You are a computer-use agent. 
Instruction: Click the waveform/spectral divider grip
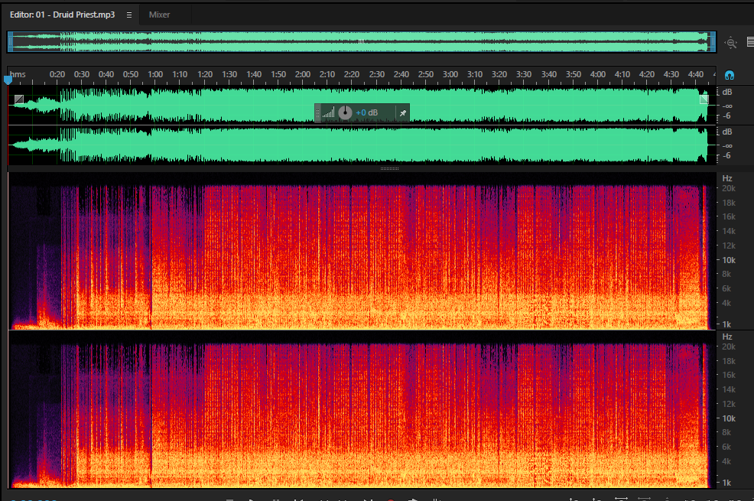tap(389, 169)
